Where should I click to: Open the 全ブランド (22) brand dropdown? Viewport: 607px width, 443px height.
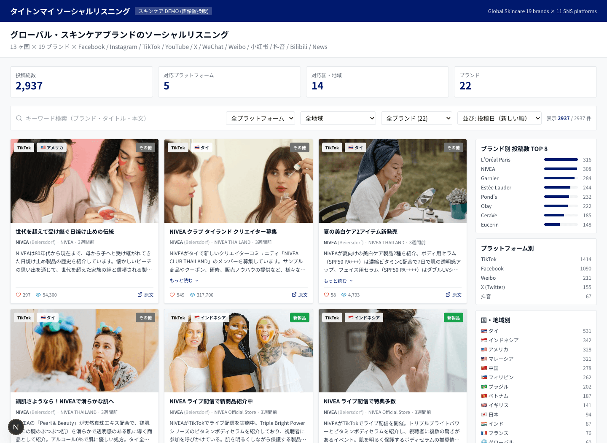[416, 118]
